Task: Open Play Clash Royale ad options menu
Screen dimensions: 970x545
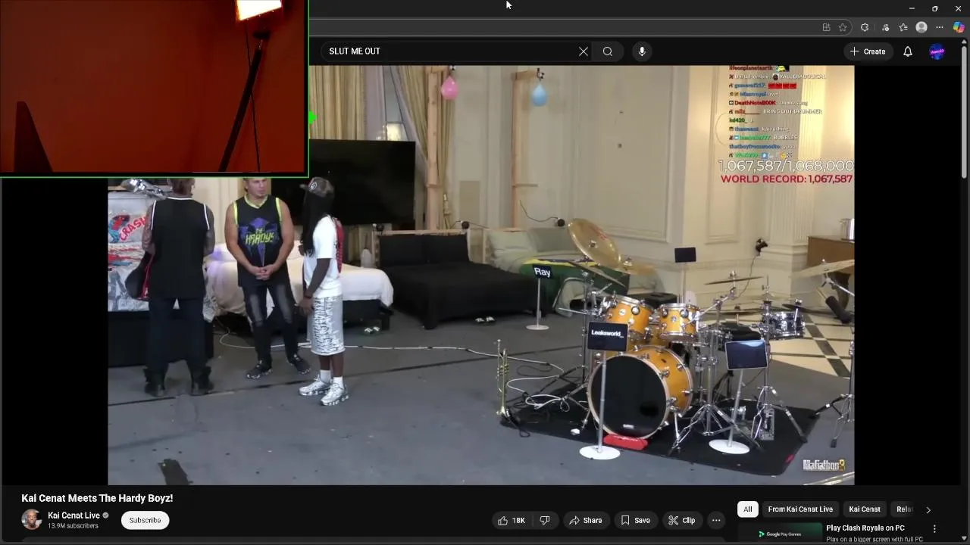Action: click(934, 529)
